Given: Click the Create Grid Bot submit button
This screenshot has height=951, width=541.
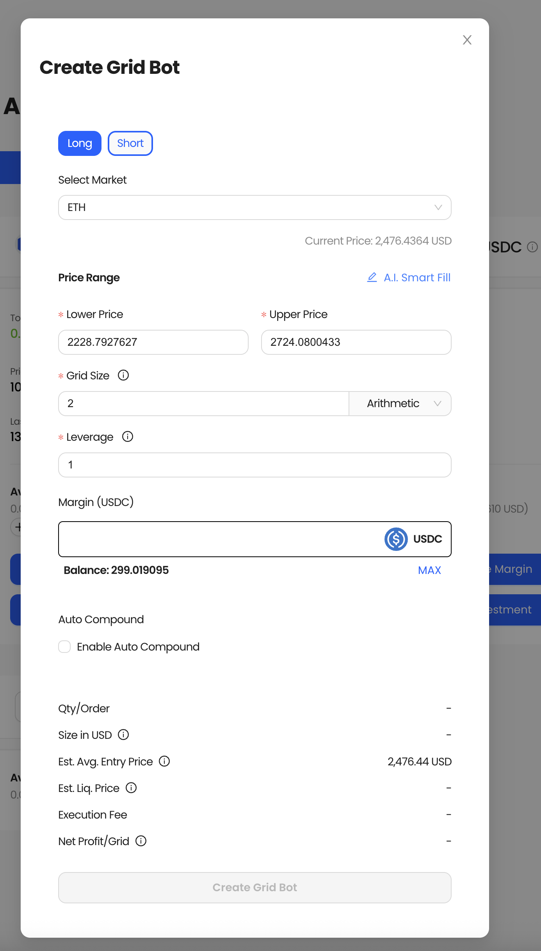Looking at the screenshot, I should pos(255,888).
